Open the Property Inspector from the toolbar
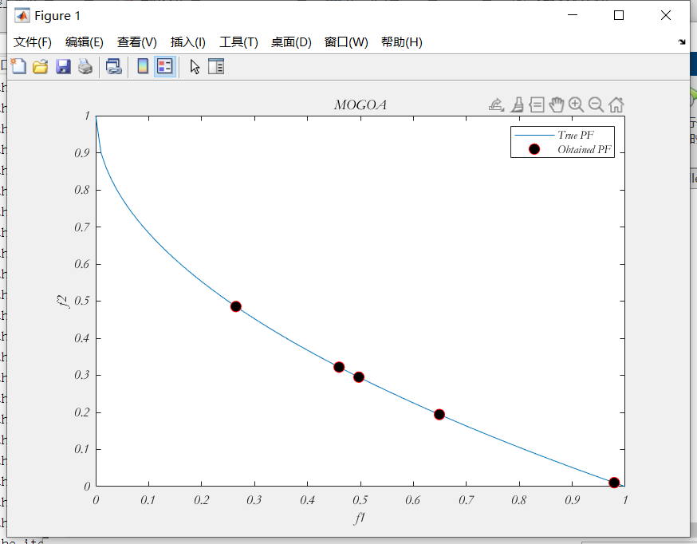 tap(217, 67)
